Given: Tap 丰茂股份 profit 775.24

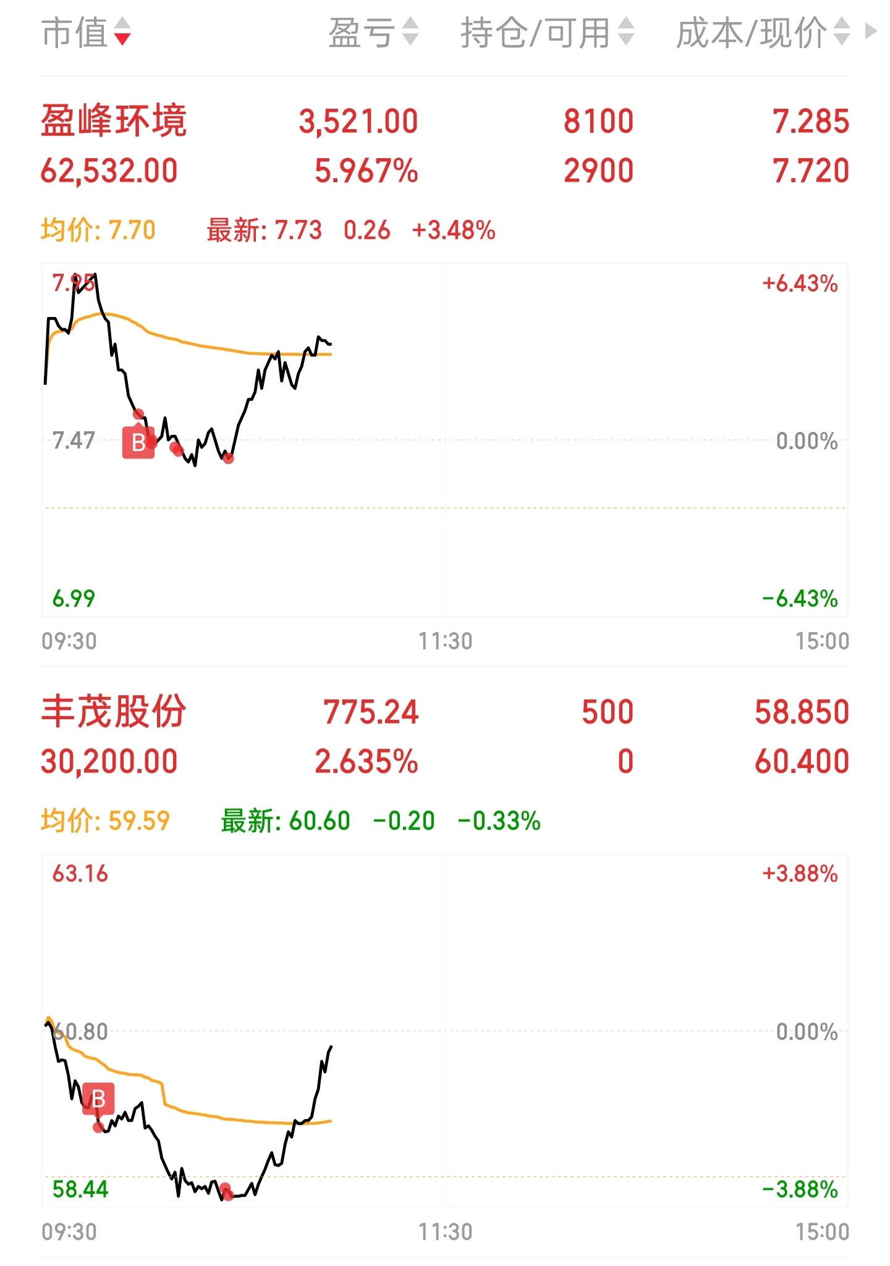Looking at the screenshot, I should [x=371, y=712].
